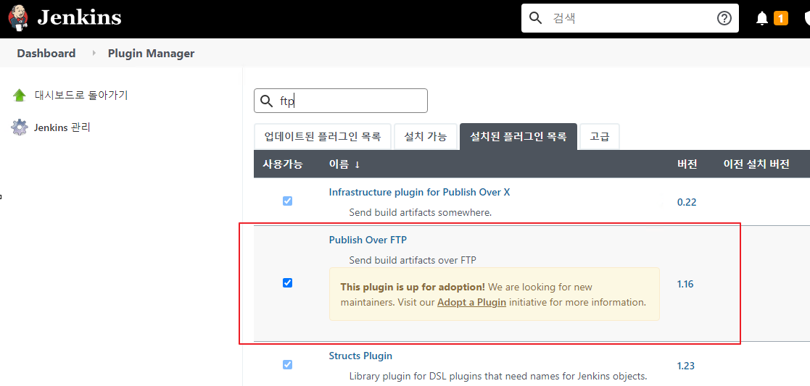Image resolution: width=810 pixels, height=386 pixels.
Task: Open Jenkins 관리 link
Action: pos(62,127)
